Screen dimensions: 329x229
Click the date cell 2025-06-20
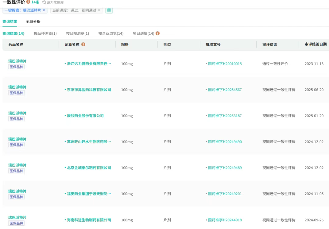click(314, 90)
